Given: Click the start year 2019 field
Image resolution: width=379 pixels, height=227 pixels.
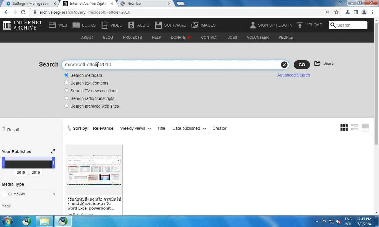Looking at the screenshot, I should tap(21, 173).
